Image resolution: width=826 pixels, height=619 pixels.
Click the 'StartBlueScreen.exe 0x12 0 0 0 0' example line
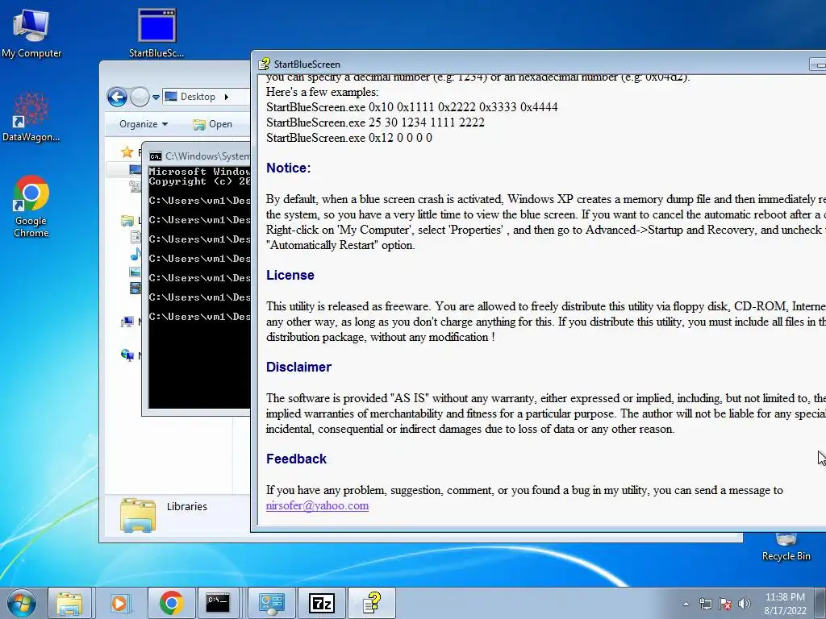pos(349,138)
